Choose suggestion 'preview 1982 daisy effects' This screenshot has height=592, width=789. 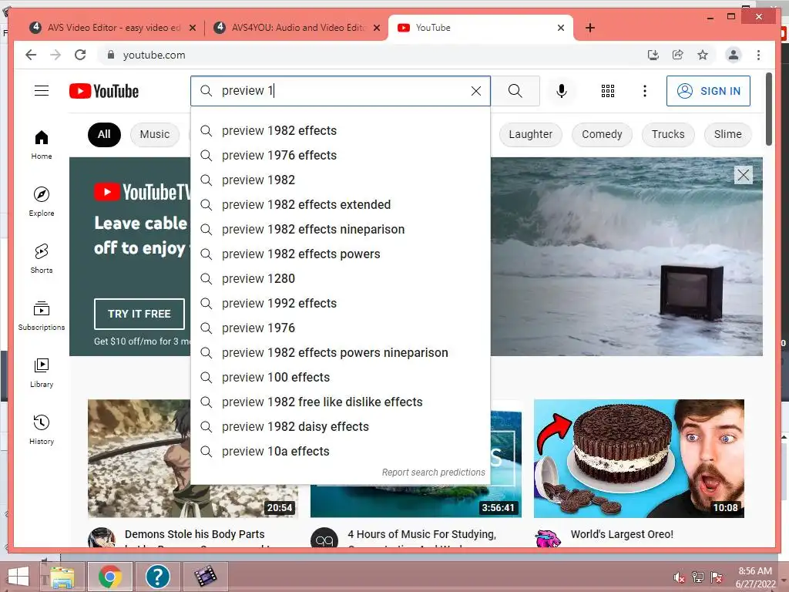(341, 427)
